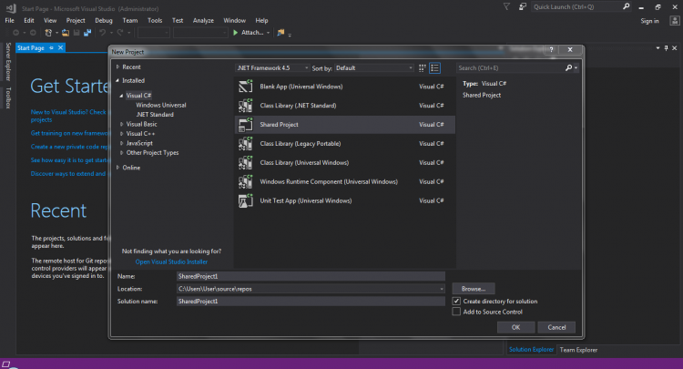
Task: Open the Project menu
Action: click(x=76, y=20)
